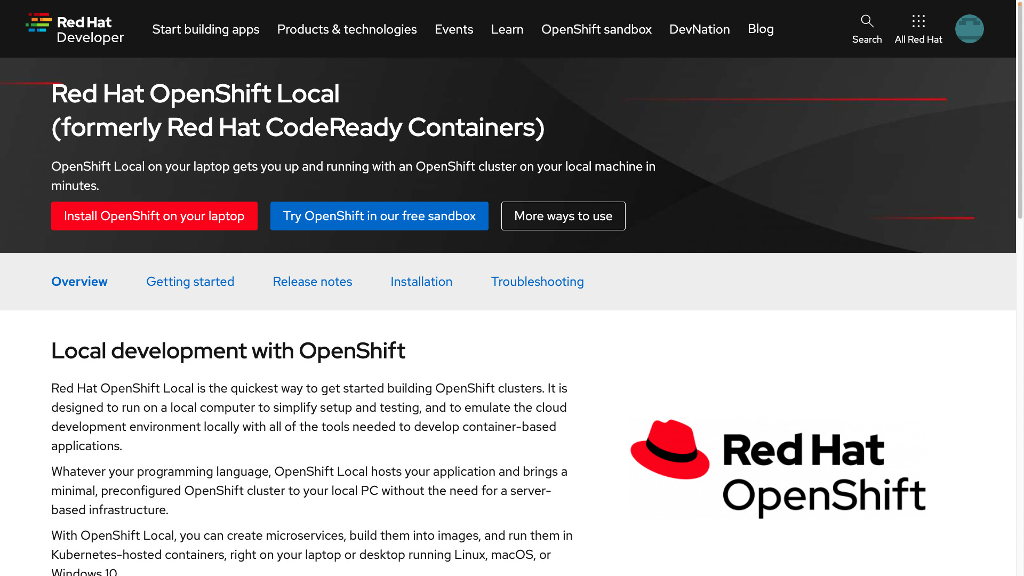Viewport: 1024px width, 576px height.
Task: Click More ways to use button
Action: [x=563, y=215]
